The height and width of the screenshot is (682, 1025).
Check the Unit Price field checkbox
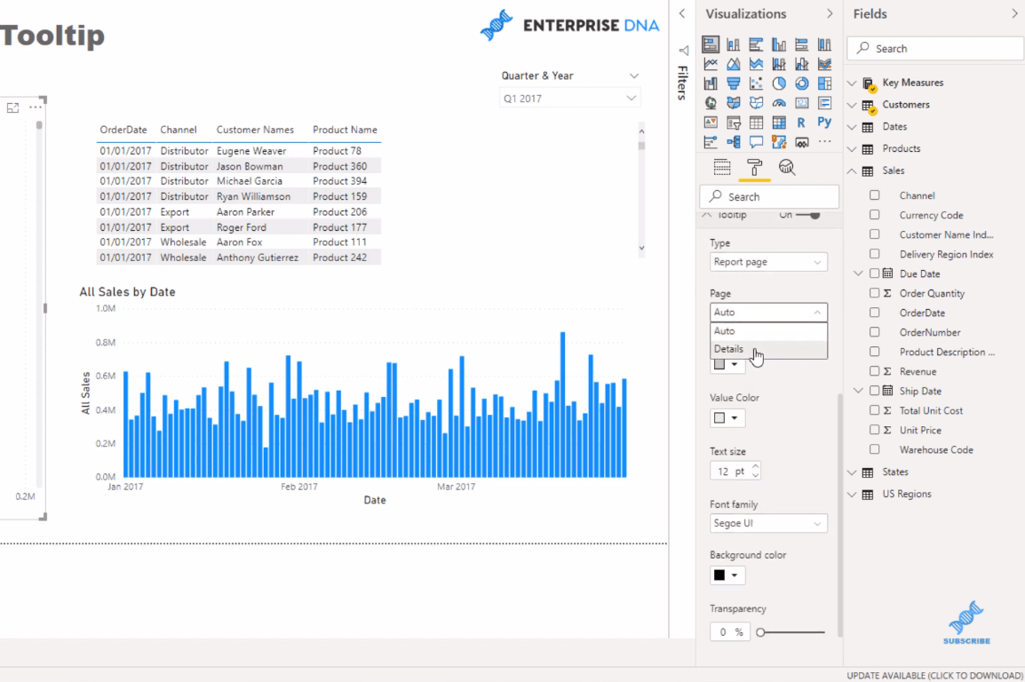point(875,430)
